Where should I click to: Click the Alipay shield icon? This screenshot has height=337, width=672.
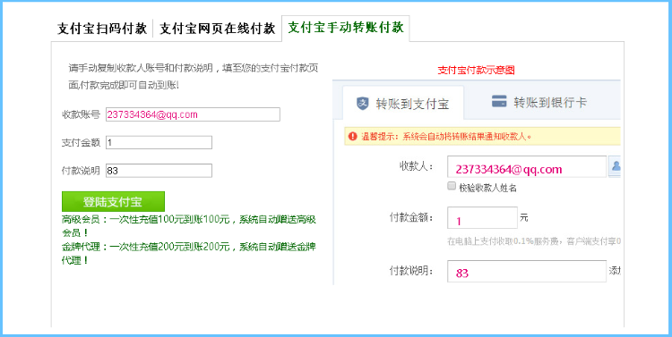click(363, 103)
